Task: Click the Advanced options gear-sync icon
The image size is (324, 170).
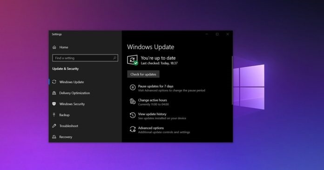Action: (x=133, y=129)
